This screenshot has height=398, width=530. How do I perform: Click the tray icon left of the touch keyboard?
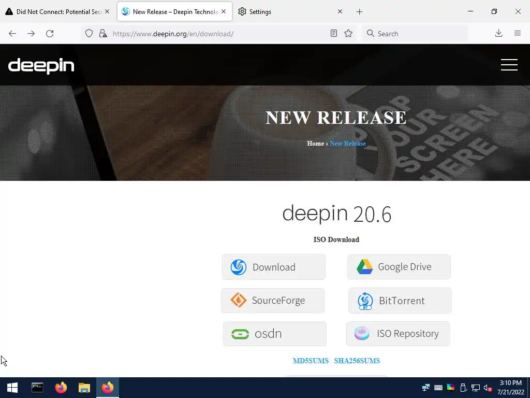[x=426, y=388]
